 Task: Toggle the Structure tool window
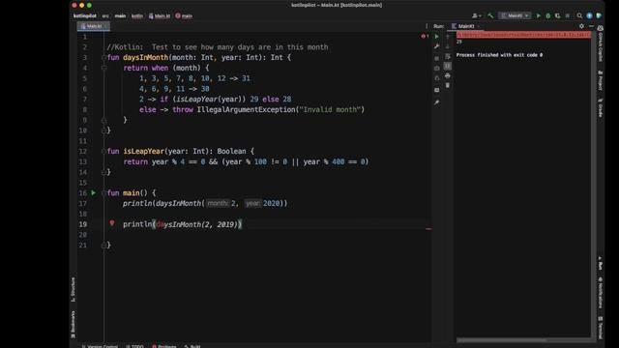coord(74,290)
